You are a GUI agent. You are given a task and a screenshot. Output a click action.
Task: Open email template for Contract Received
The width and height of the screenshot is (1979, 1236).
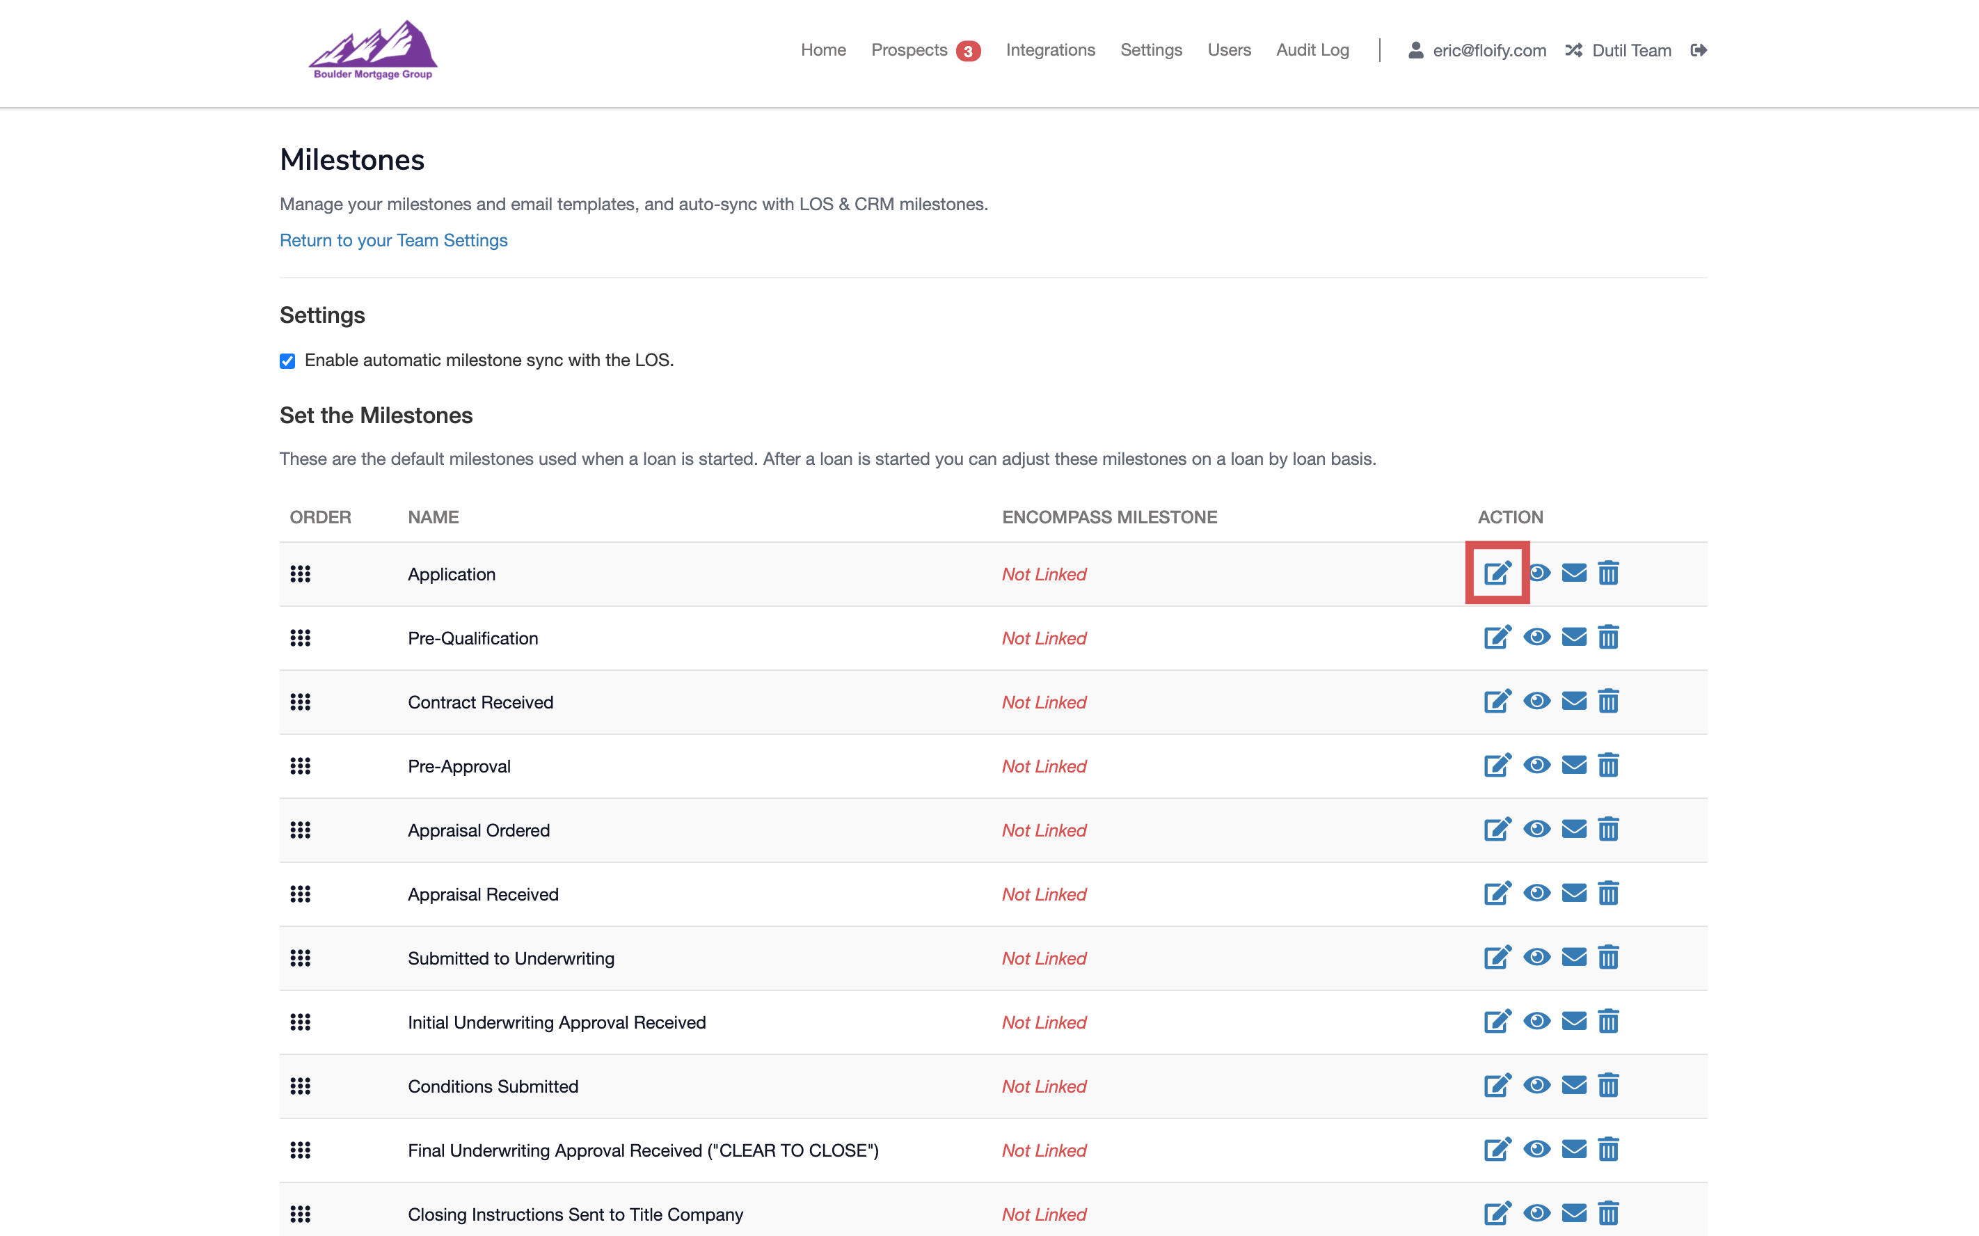(x=1574, y=701)
